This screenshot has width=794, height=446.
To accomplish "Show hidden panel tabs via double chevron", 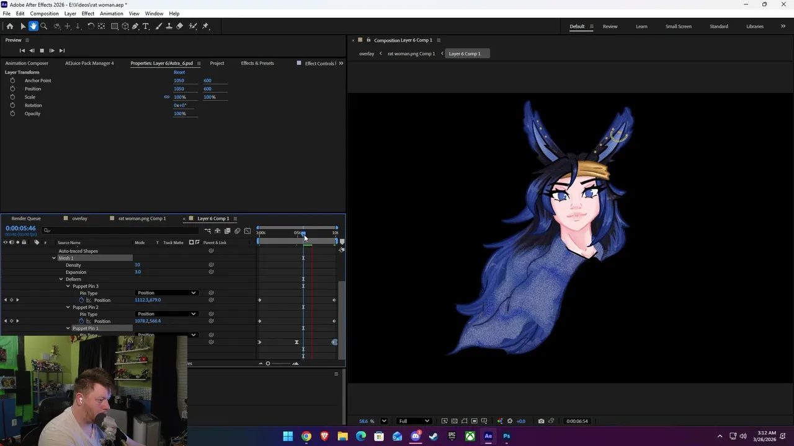I will pyautogui.click(x=341, y=63).
